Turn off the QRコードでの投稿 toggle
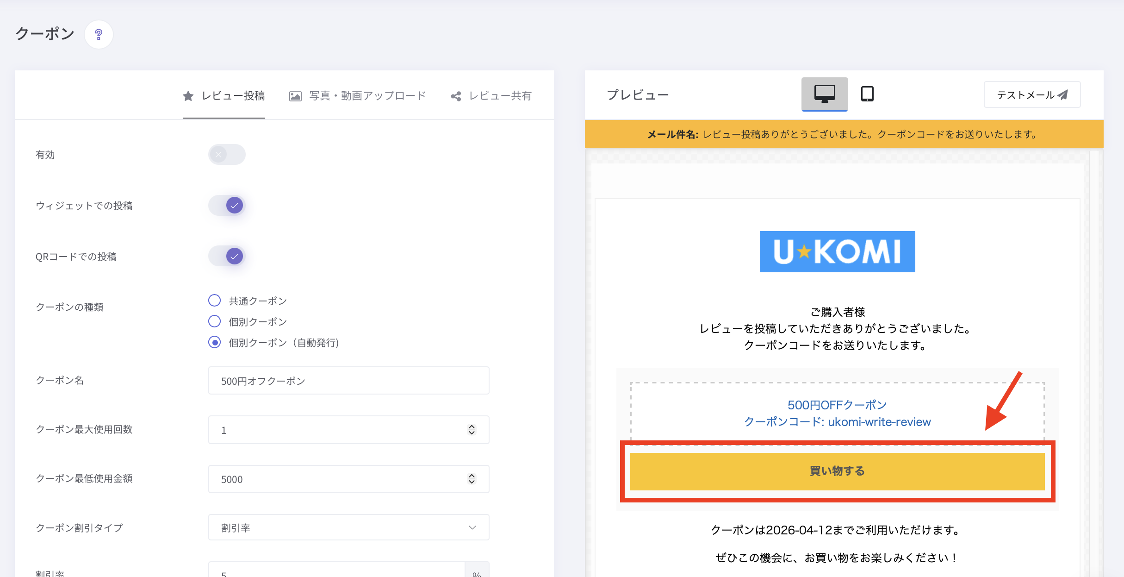 [226, 256]
